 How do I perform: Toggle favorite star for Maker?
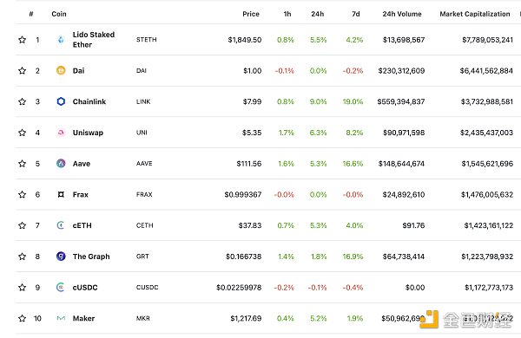click(23, 318)
